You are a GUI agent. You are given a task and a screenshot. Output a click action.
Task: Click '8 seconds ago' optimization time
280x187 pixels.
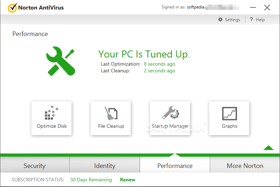point(159,64)
